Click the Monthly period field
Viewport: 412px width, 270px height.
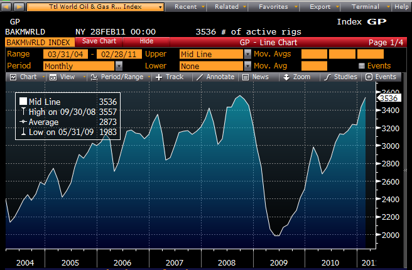[x=79, y=66]
